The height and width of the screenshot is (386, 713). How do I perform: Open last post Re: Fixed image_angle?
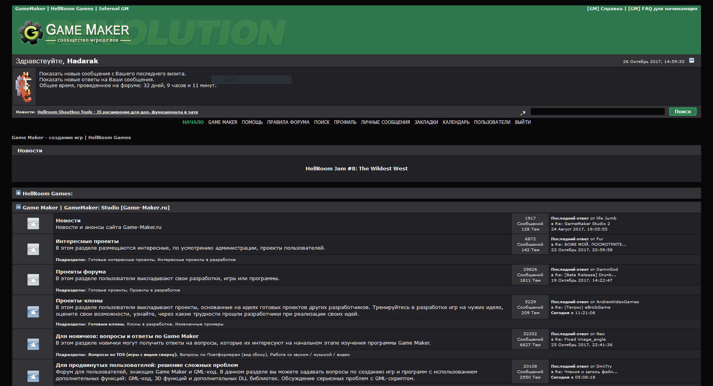click(580, 340)
